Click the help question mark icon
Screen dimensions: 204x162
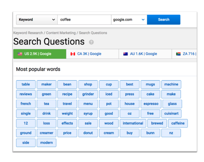pyautogui.click(x=91, y=42)
